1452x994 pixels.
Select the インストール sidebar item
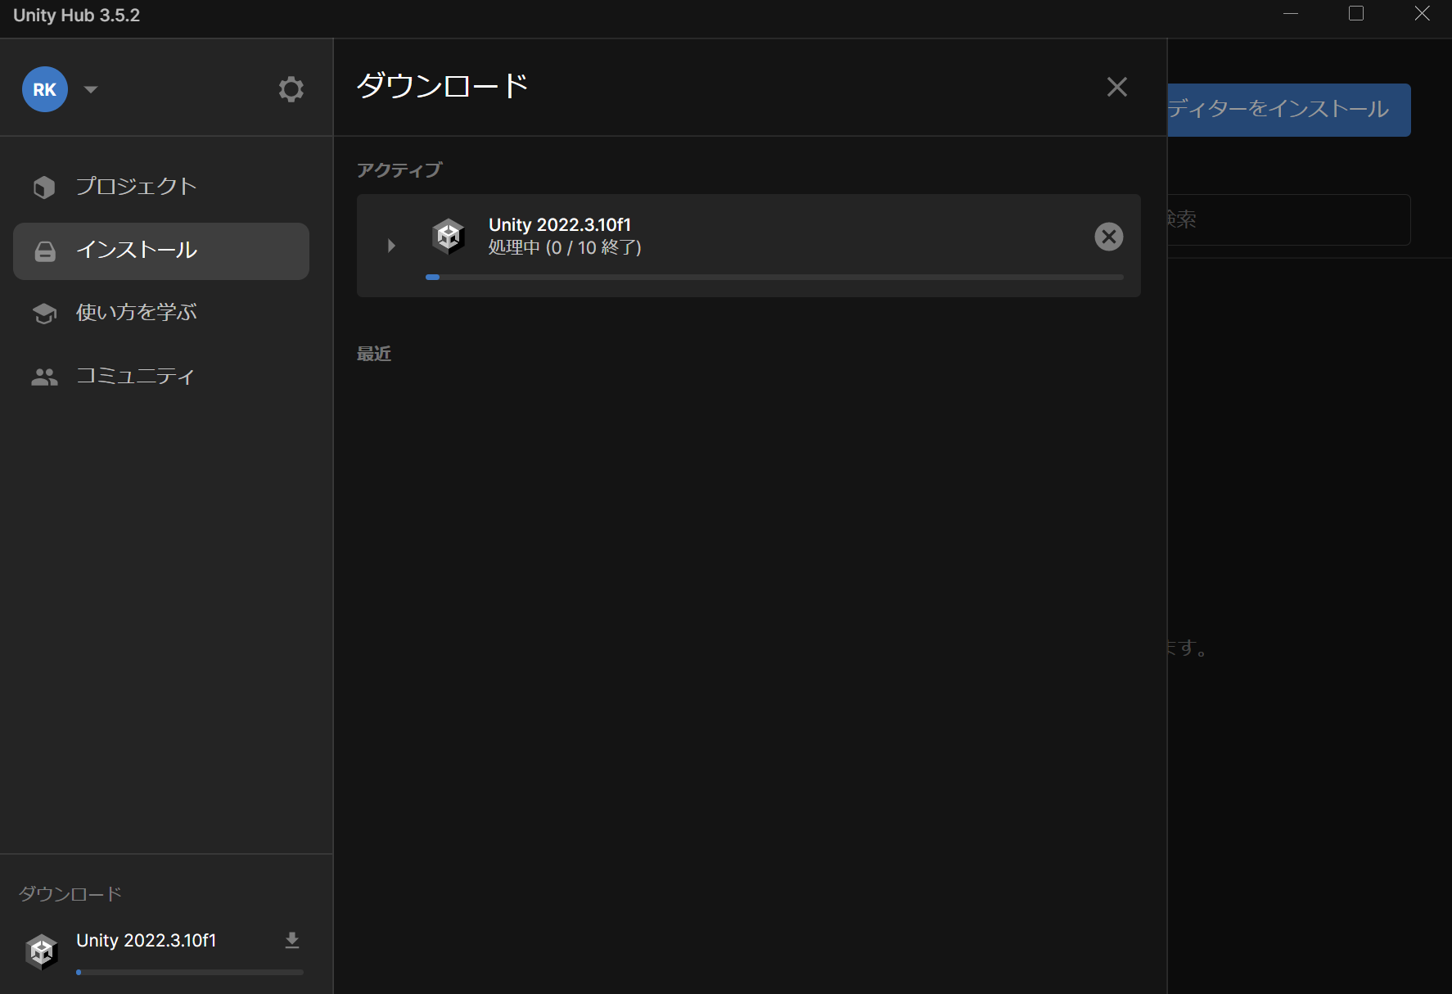coord(136,251)
